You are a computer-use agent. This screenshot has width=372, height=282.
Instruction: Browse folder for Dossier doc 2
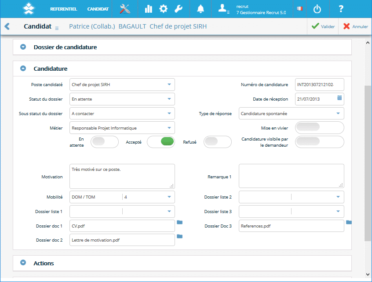[179, 236]
